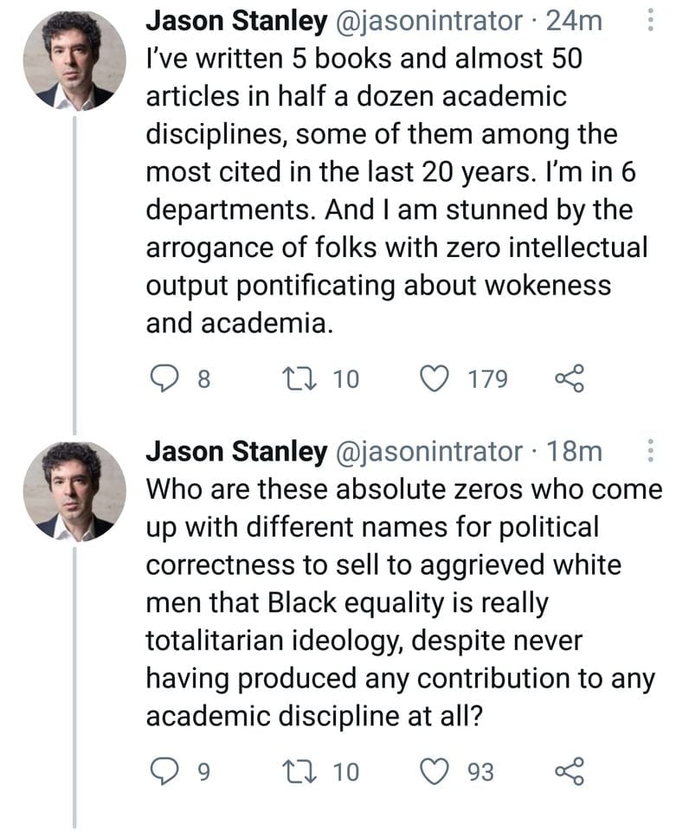This screenshot has width=689, height=831.
Task: Open profile picture on the second tweet
Action: click(x=74, y=491)
